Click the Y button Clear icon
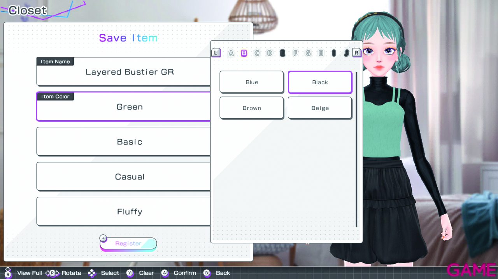498x279 pixels. click(x=130, y=273)
